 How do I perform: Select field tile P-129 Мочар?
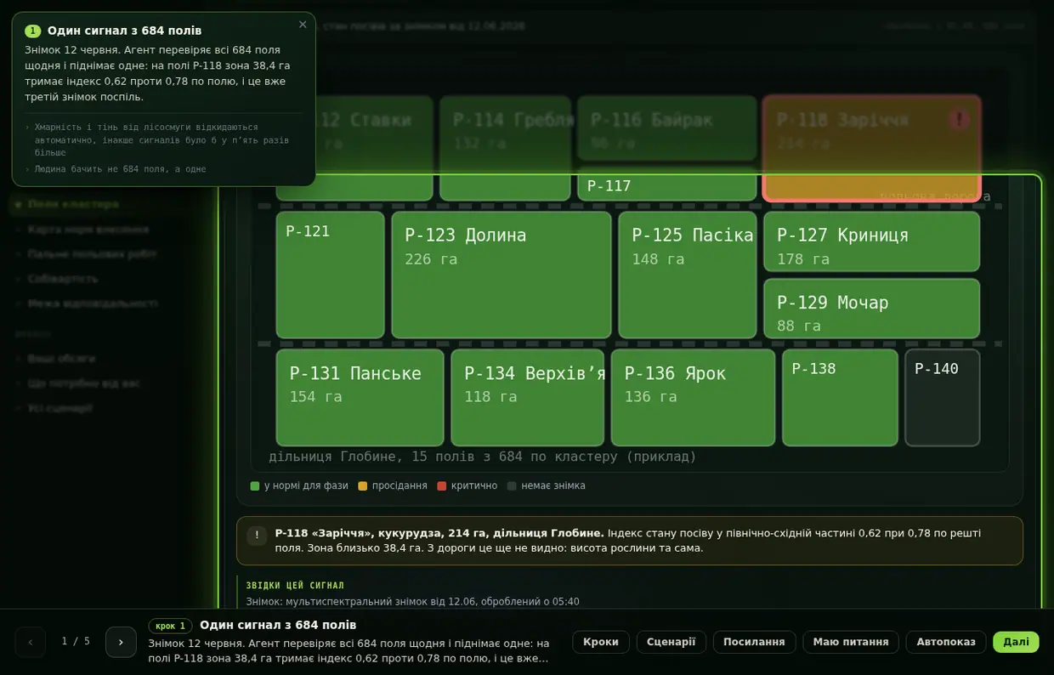pos(872,309)
